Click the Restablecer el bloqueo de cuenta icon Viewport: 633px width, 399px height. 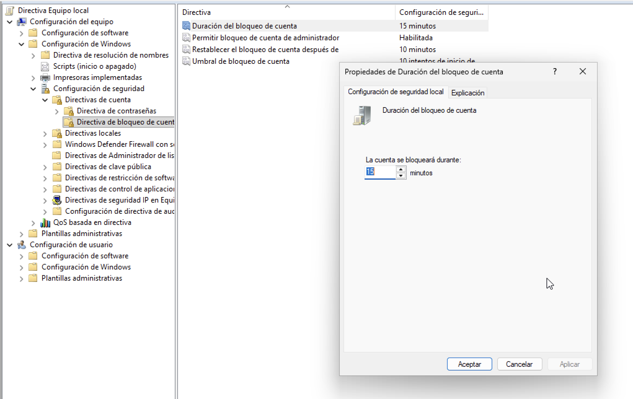(x=186, y=49)
